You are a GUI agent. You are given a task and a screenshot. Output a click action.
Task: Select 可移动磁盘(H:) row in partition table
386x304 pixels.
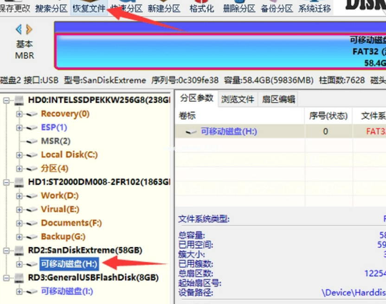[228, 132]
